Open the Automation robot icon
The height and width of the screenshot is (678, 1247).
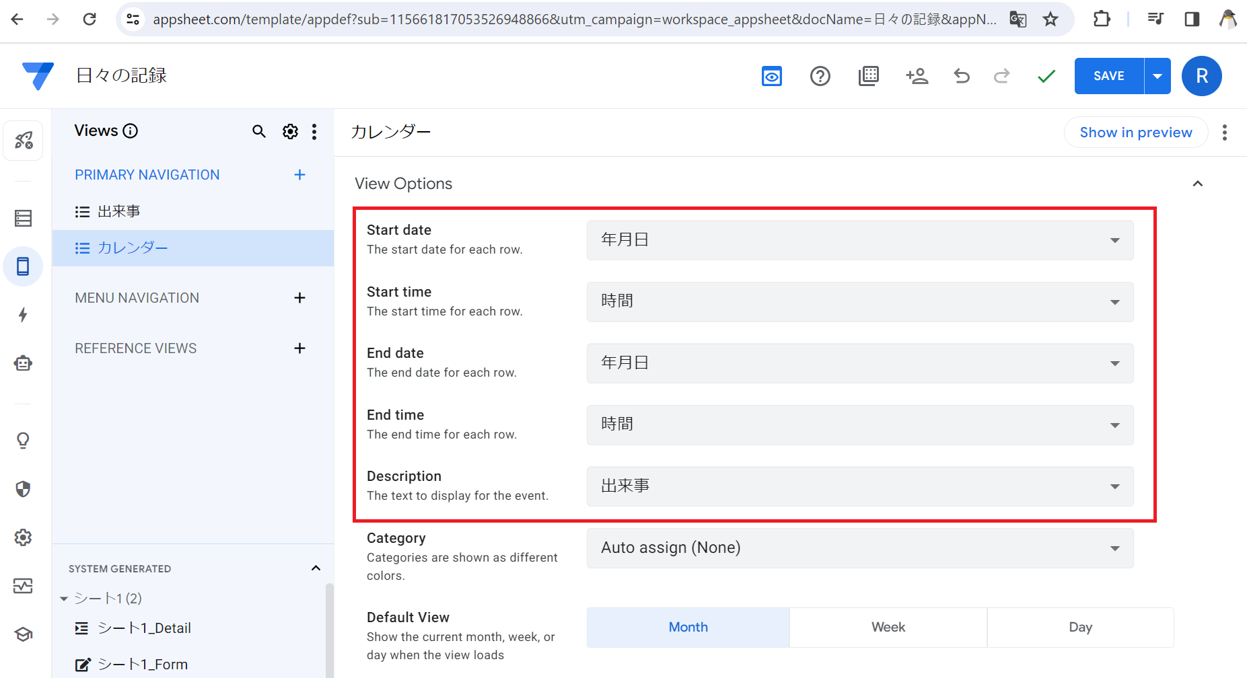coord(24,363)
